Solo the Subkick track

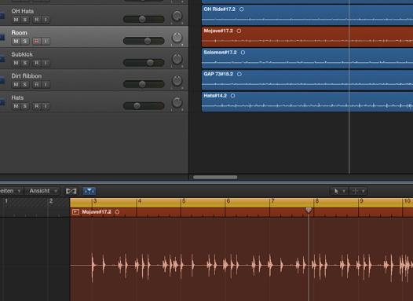[x=25, y=63]
